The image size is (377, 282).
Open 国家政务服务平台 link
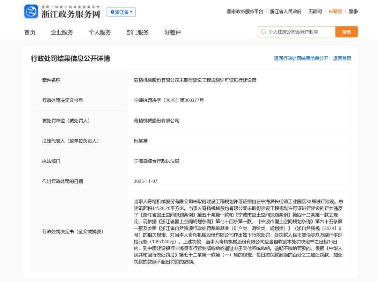(x=245, y=12)
